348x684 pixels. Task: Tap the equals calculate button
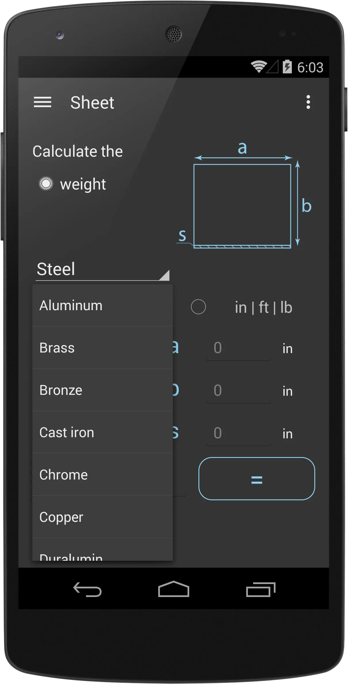click(x=257, y=479)
